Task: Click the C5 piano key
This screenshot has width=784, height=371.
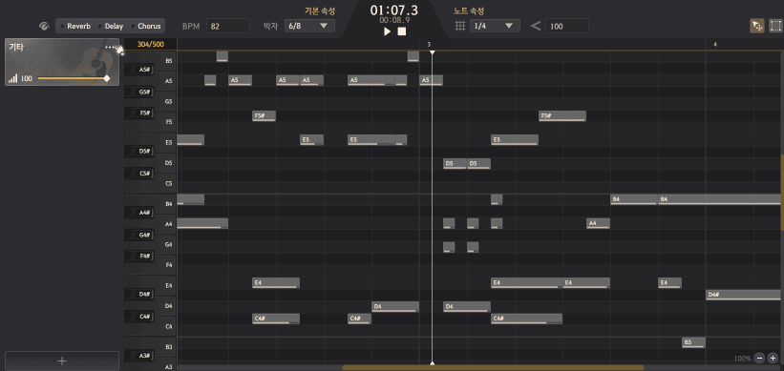Action: tap(165, 183)
